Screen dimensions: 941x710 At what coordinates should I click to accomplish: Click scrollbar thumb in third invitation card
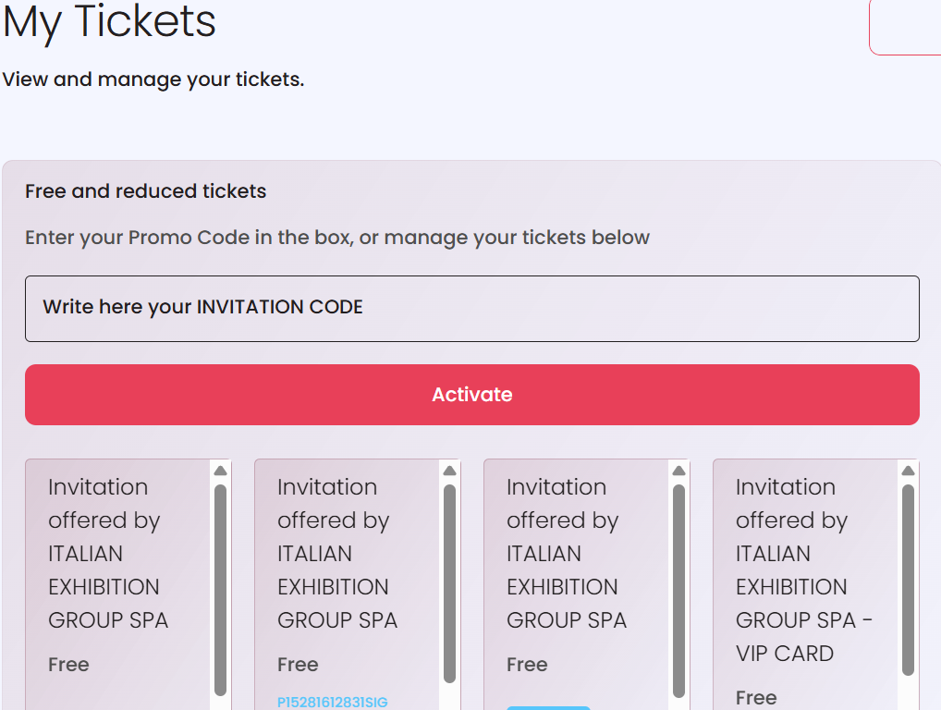678,590
